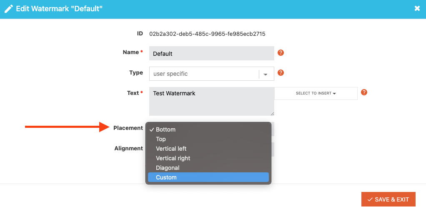Click the resize grip of Text area

[x=272, y=114]
